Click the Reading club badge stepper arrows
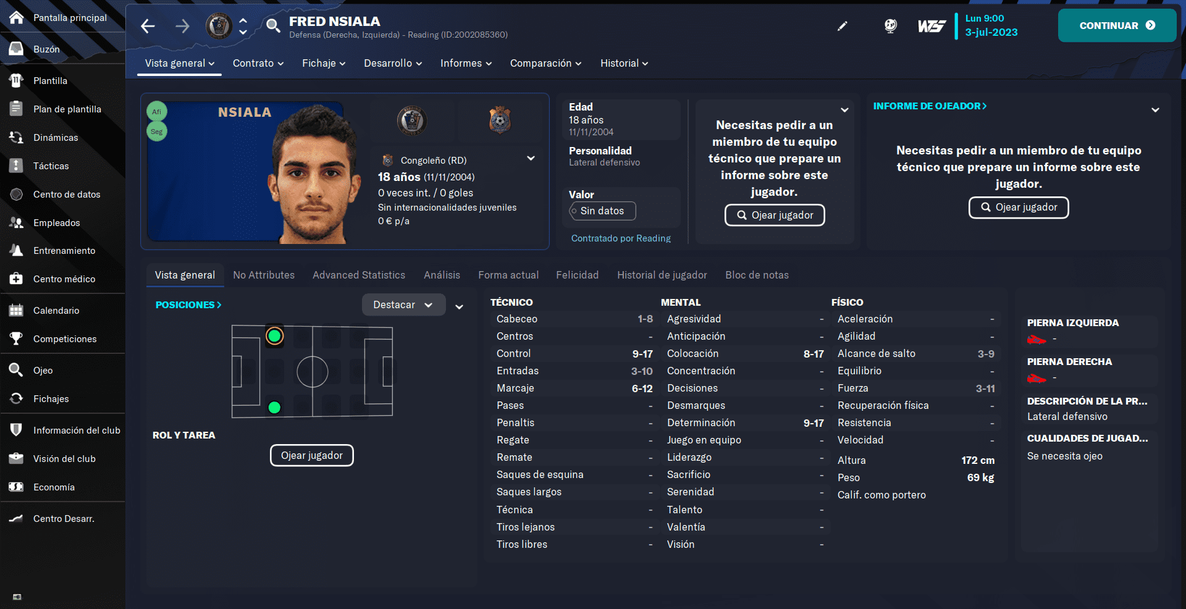Screen dimensions: 1186x609 point(243,26)
